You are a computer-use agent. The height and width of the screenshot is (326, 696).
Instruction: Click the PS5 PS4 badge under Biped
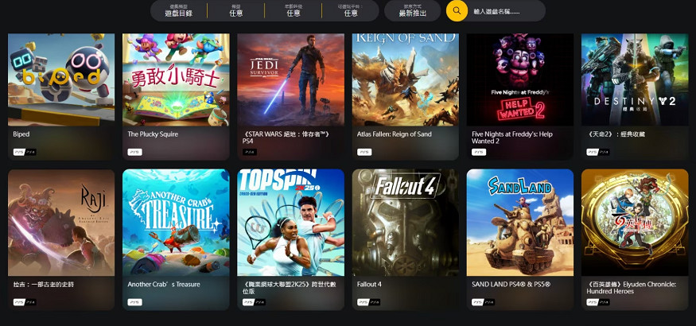(25, 152)
